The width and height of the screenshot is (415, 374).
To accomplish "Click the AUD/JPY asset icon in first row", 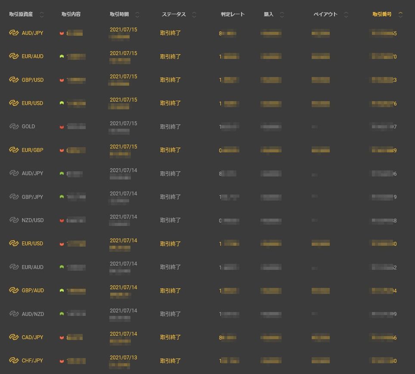I will (14, 33).
